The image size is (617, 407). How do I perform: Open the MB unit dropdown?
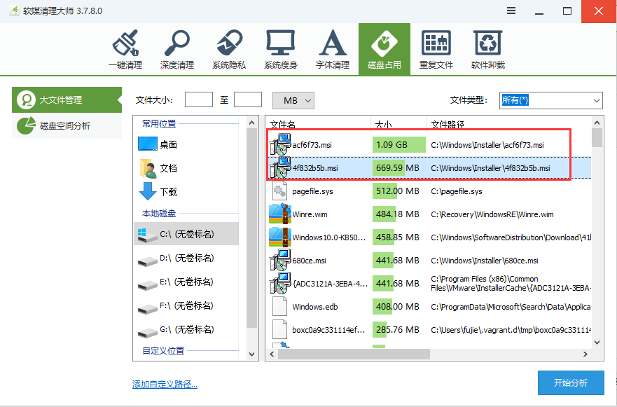coord(293,101)
